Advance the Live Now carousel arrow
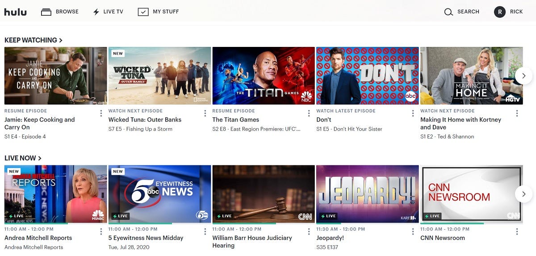Viewport: 536px width, 256px height. (x=523, y=194)
